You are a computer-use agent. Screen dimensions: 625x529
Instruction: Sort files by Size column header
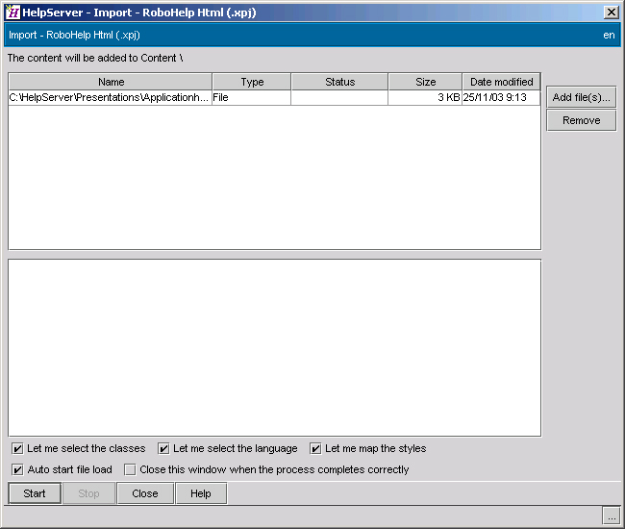click(425, 82)
